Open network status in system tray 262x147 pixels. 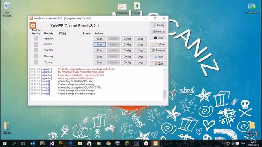point(228,143)
